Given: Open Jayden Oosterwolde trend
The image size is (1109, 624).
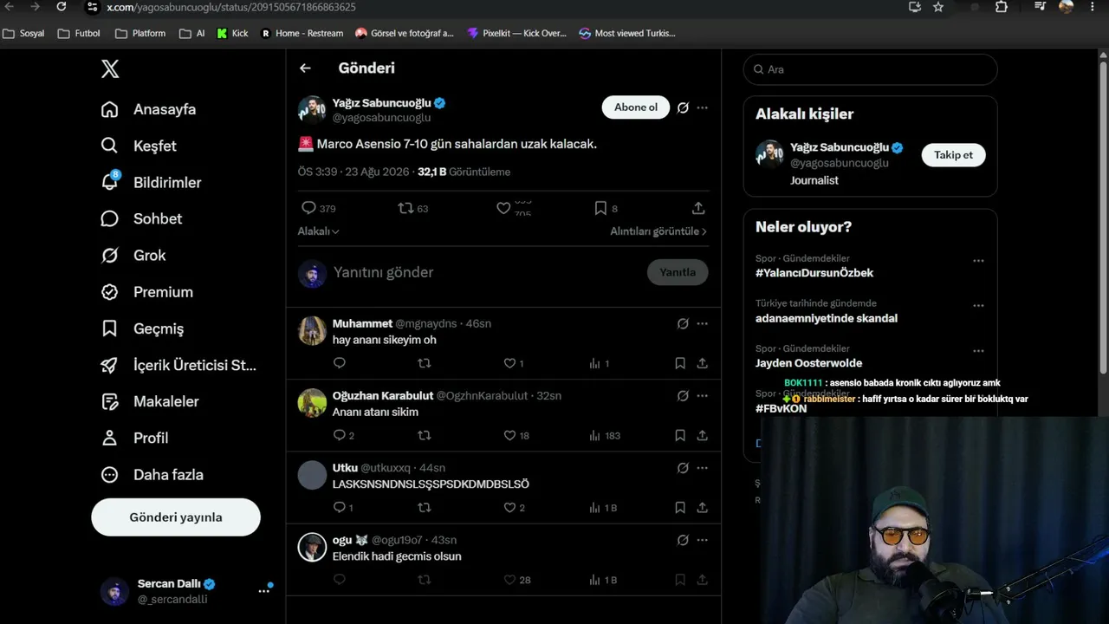Looking at the screenshot, I should coord(808,363).
